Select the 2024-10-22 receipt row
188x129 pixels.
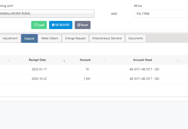point(39,79)
